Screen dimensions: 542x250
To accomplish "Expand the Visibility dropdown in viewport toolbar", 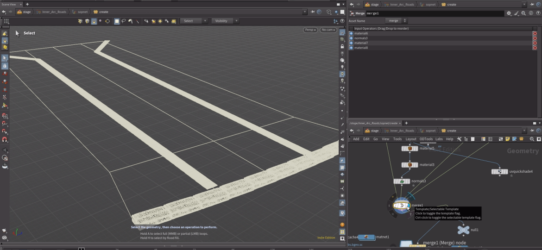I will click(x=225, y=21).
